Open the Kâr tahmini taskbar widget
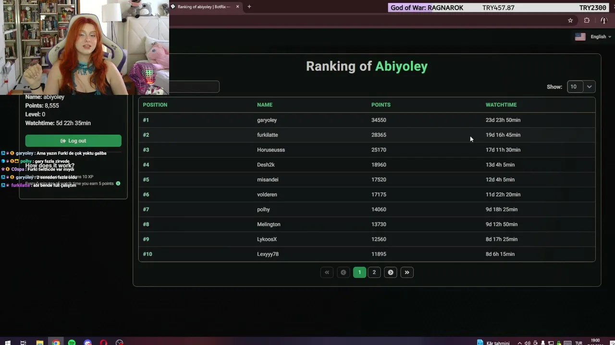This screenshot has width=615, height=345. tap(493, 343)
